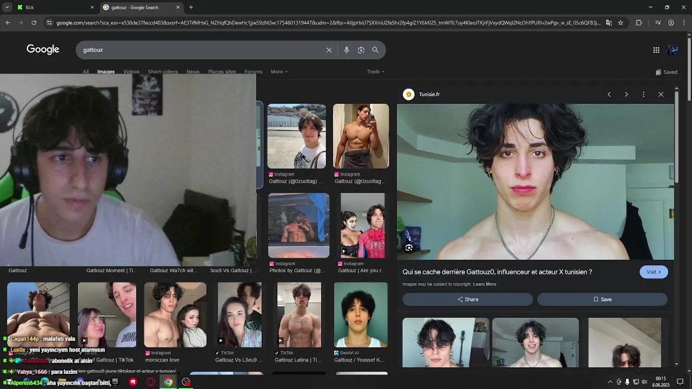
Task: Reload the page
Action: coord(34,23)
